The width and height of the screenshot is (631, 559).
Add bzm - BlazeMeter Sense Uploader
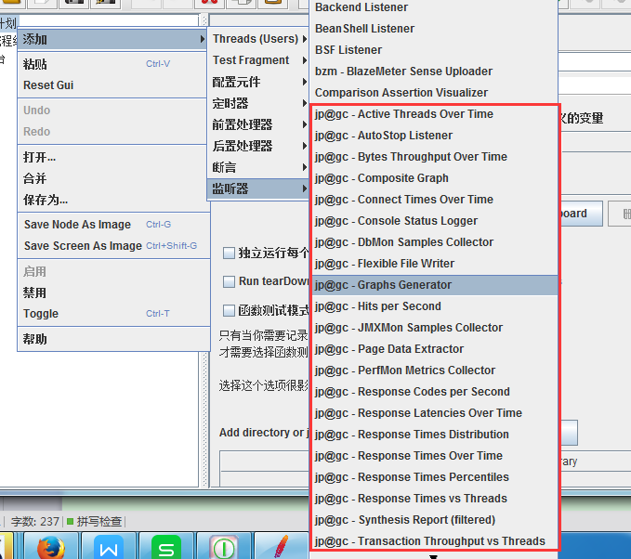click(434, 71)
